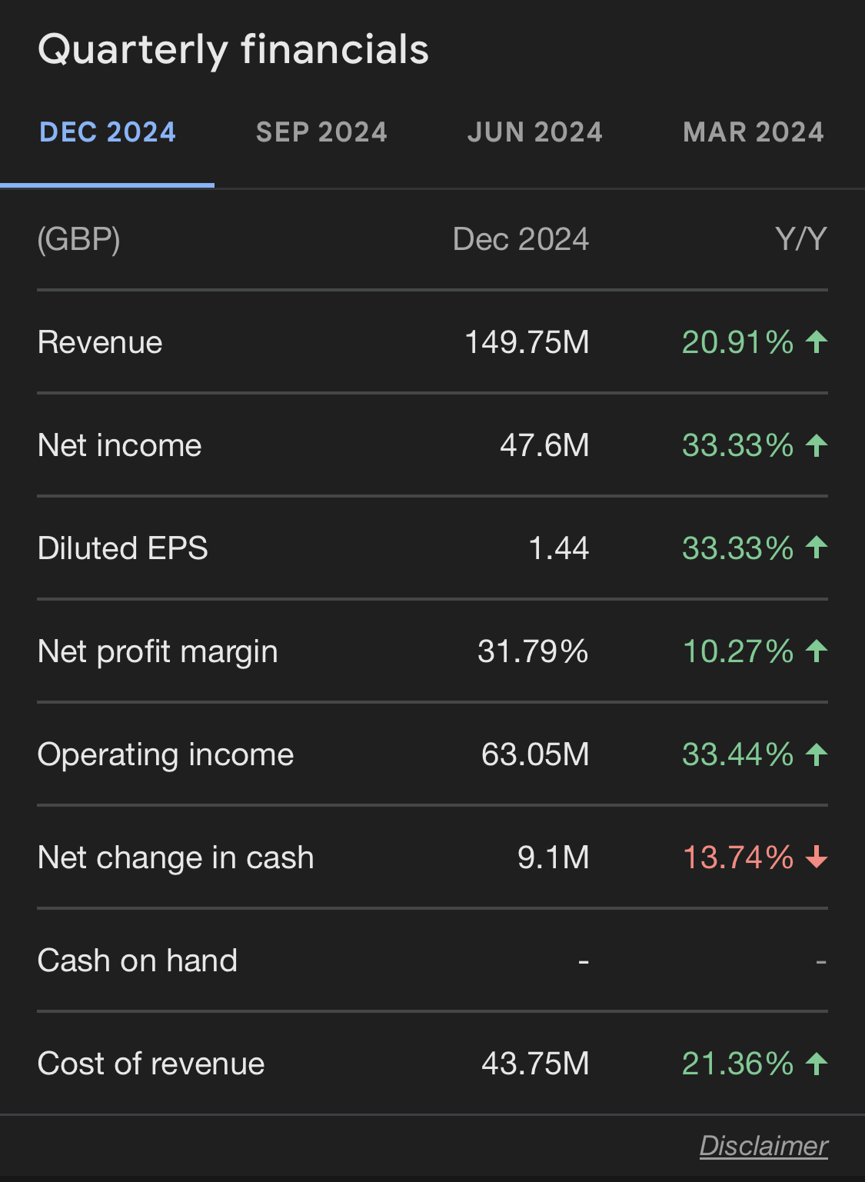Click the active DEC 2024 tab
The width and height of the screenshot is (865, 1182).
click(x=107, y=132)
